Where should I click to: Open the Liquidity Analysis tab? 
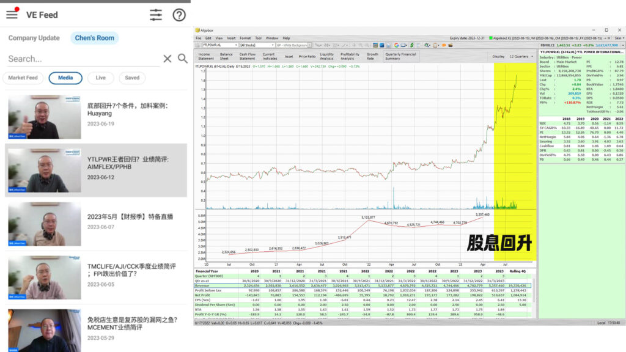326,57
